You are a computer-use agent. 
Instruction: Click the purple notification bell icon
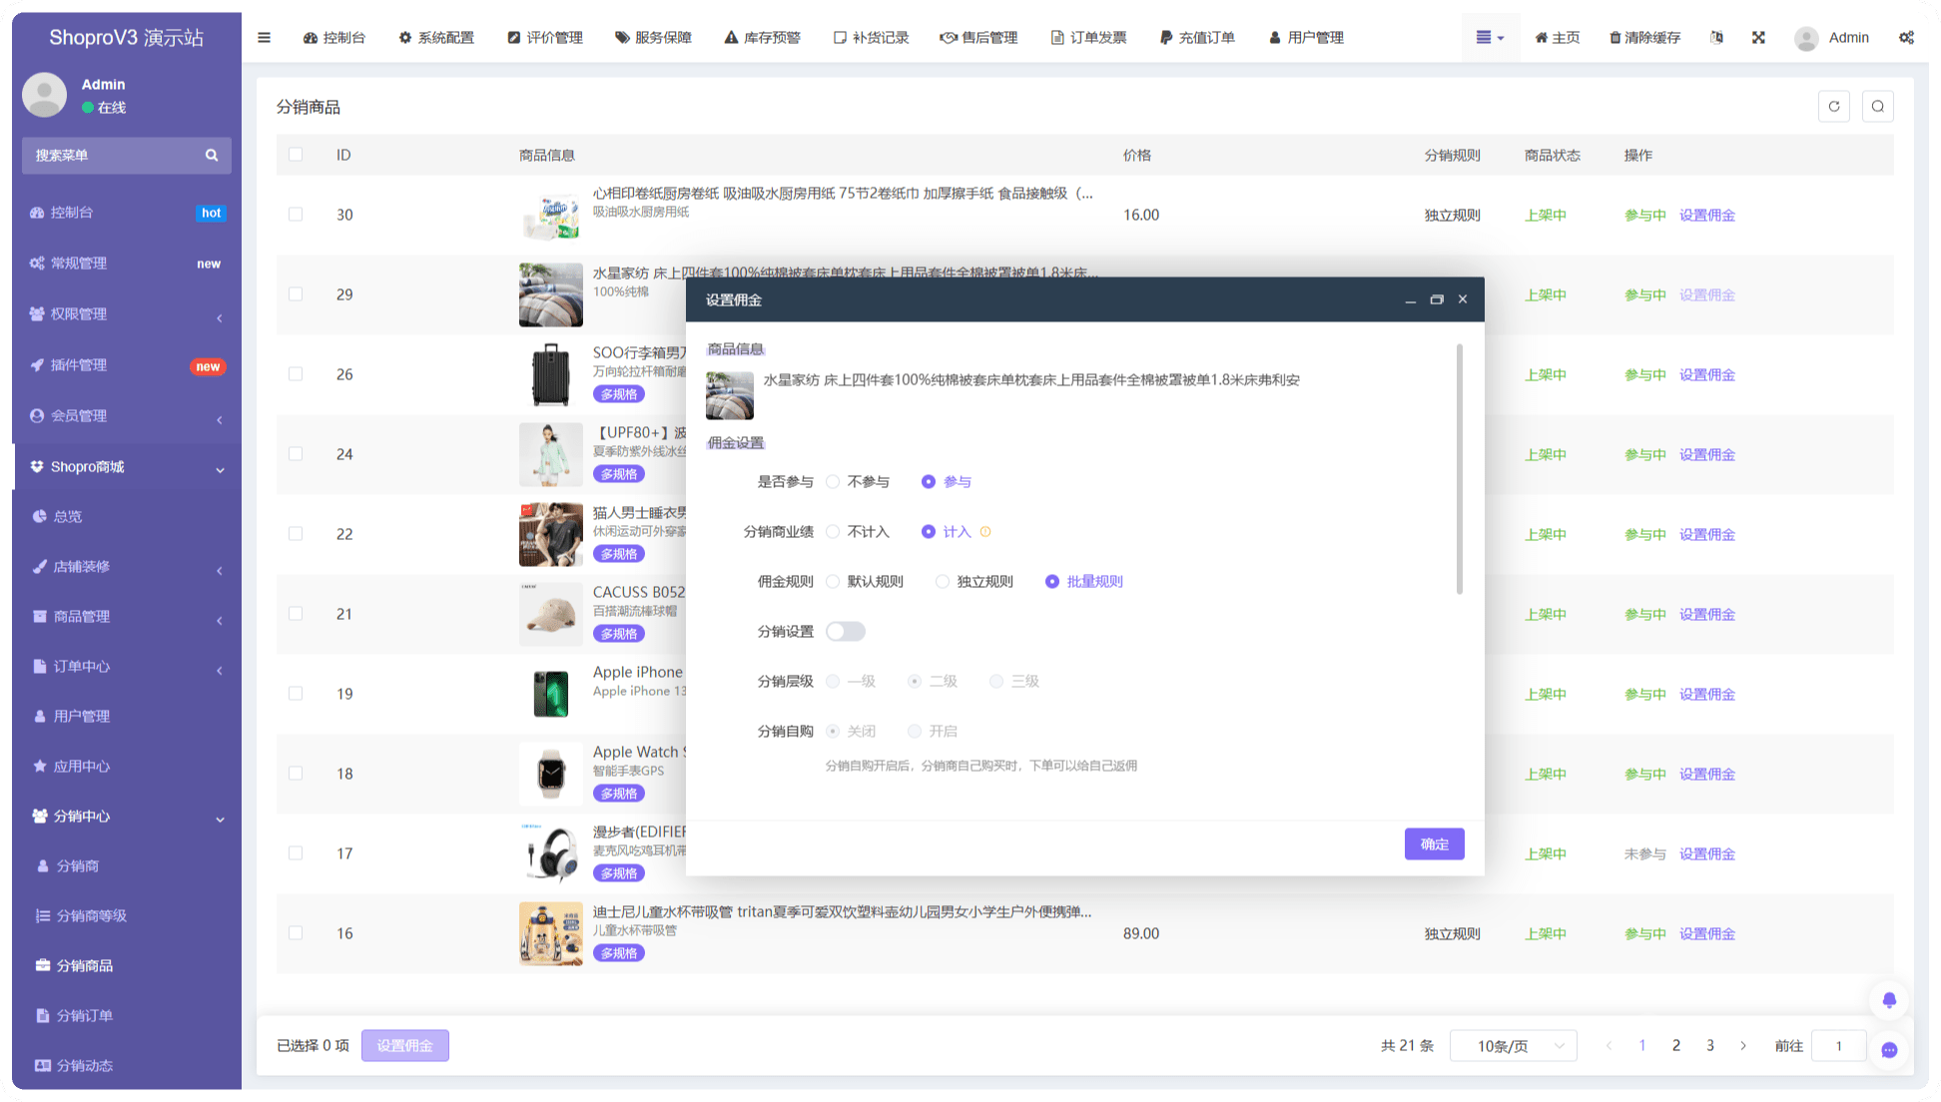tap(1889, 1000)
